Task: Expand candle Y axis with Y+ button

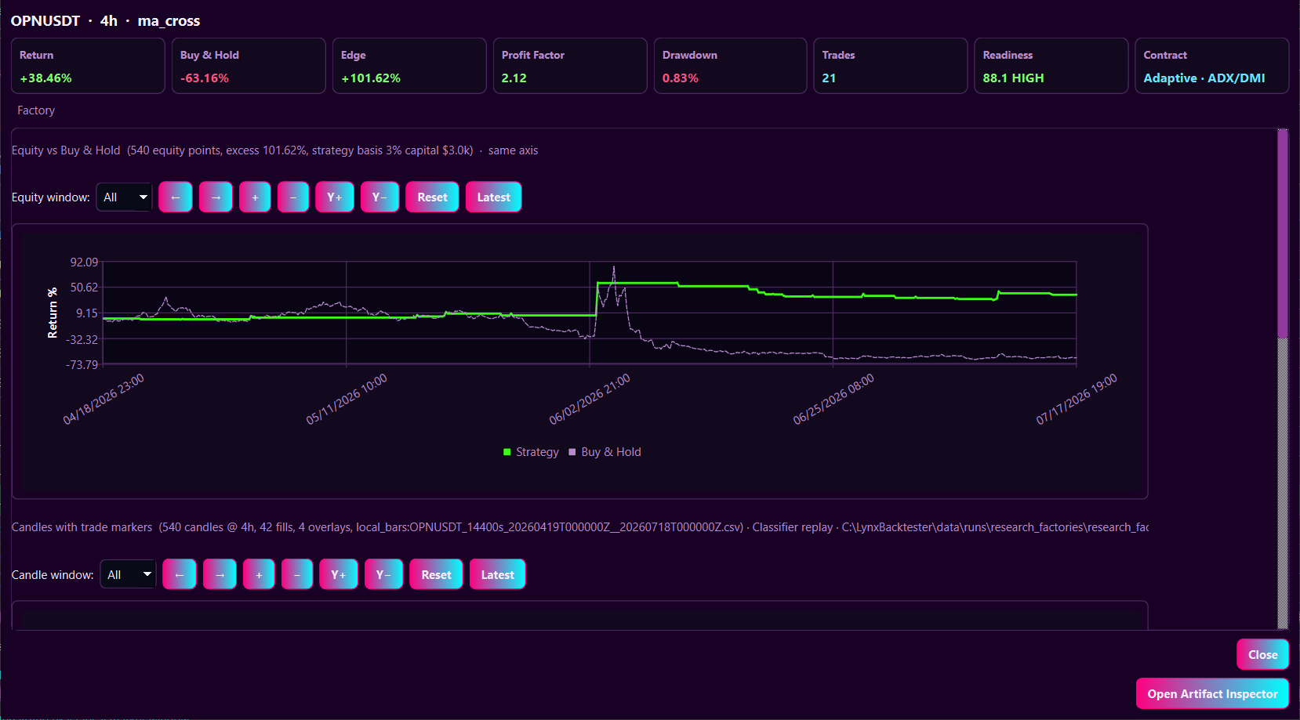Action: [339, 575]
